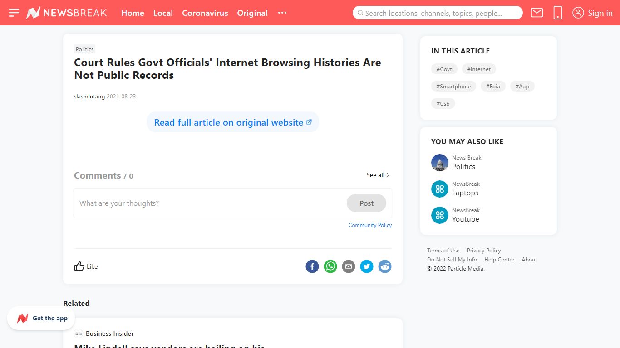Open the Privacy Policy link
Image resolution: width=620 pixels, height=348 pixels.
484,250
